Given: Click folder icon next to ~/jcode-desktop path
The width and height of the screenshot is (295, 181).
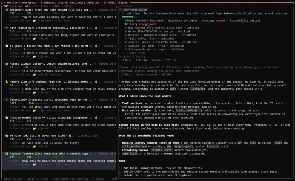Looking at the screenshot, I should click(35, 74).
